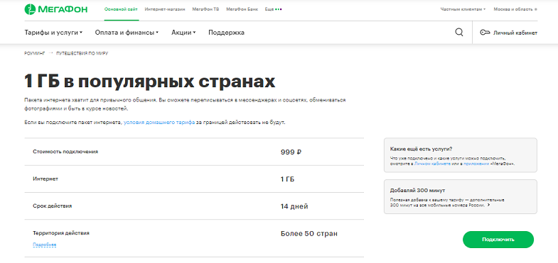This screenshot has width=558, height=263.
Task: Open Личный кабинет link
Action: coord(515,33)
